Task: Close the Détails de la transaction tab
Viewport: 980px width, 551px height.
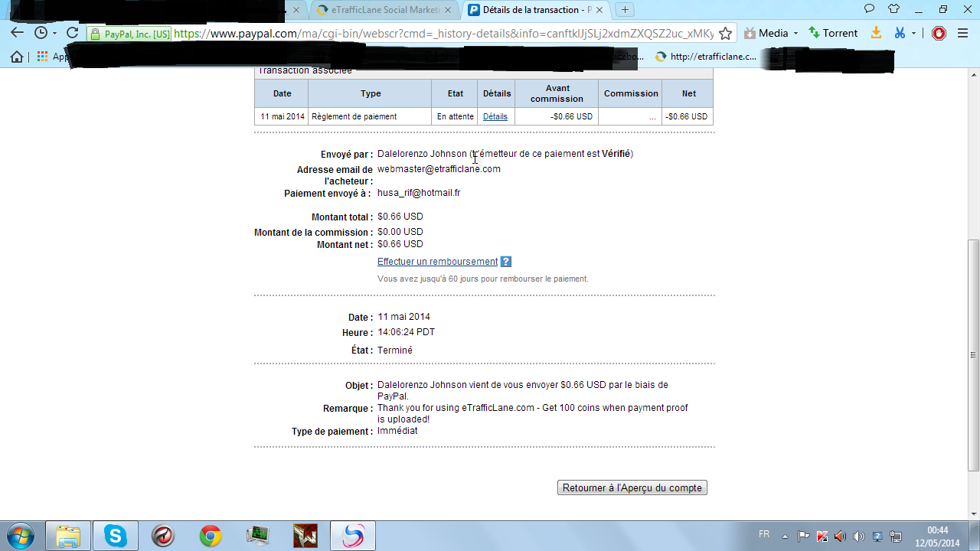Action: coord(599,10)
